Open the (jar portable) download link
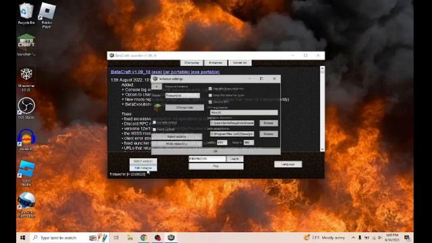This screenshot has width=432, height=243. [176, 72]
